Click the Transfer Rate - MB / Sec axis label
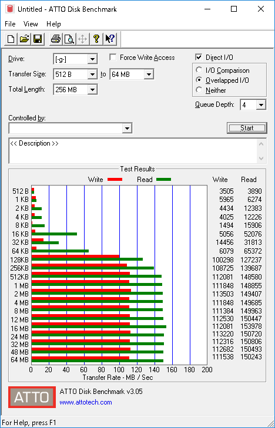Viewport: 275px width, 428px height. coord(118,378)
